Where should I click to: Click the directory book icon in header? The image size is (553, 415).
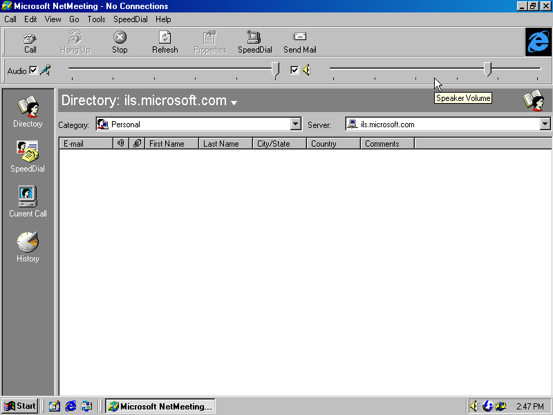pos(534,100)
